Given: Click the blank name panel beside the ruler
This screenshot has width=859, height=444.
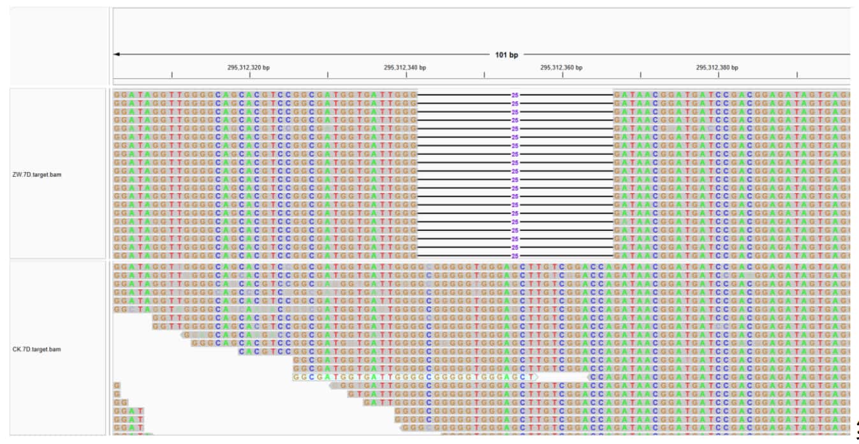Looking at the screenshot, I should 59,46.
